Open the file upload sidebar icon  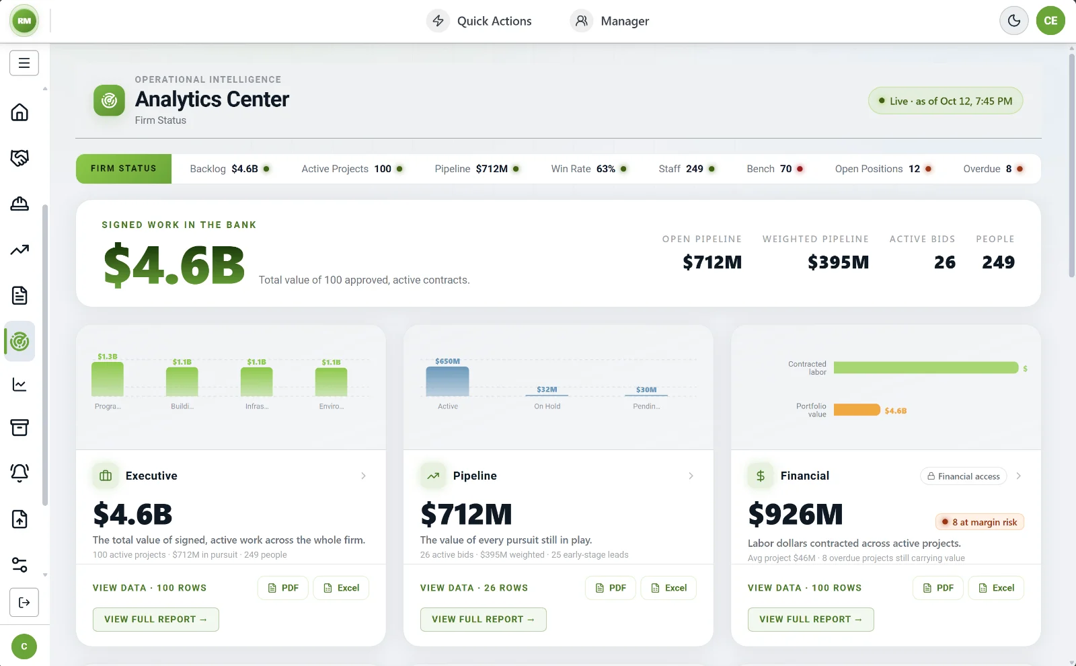[x=20, y=519]
